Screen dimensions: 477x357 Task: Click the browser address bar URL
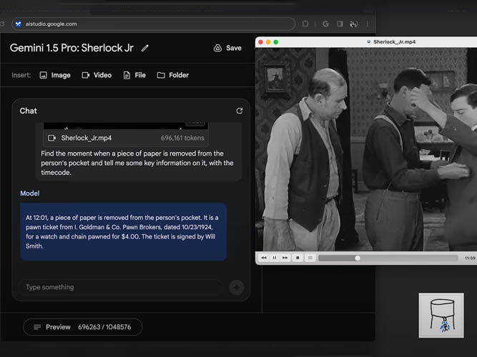pos(54,24)
